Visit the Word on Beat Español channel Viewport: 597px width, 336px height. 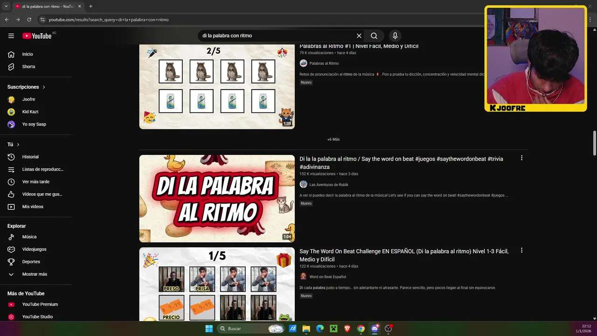[327, 277]
